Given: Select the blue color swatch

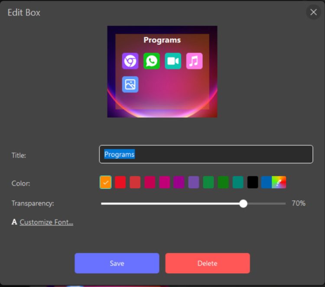Looking at the screenshot, I should pyautogui.click(x=266, y=183).
